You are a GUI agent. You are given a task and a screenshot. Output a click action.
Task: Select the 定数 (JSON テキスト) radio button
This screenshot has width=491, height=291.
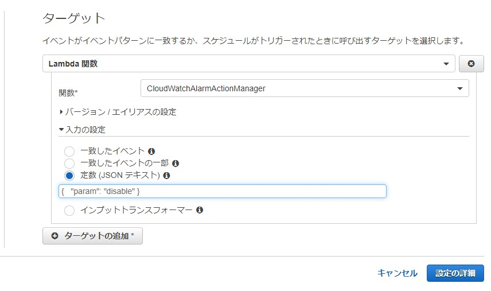[69, 176]
